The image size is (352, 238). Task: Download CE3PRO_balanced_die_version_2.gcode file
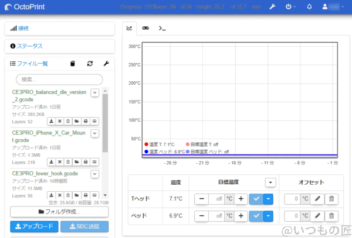coord(51,121)
